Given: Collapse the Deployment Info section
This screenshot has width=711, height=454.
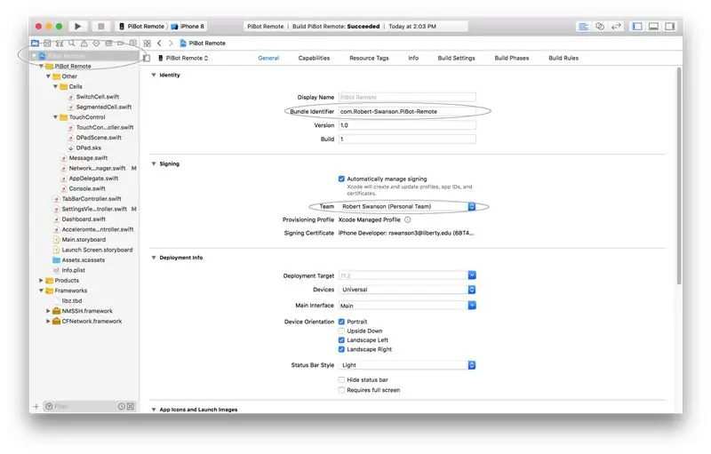Looking at the screenshot, I should (153, 258).
